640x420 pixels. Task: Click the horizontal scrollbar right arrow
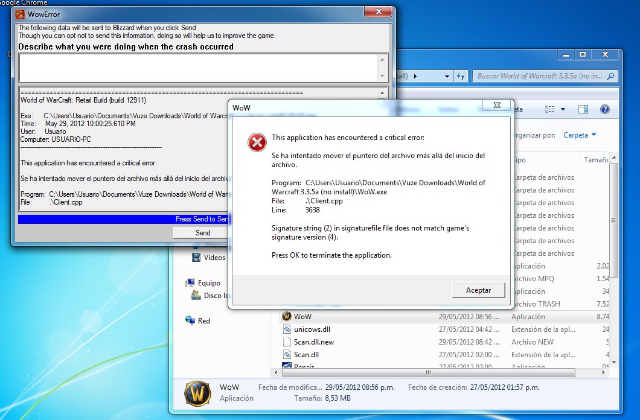coord(604,372)
